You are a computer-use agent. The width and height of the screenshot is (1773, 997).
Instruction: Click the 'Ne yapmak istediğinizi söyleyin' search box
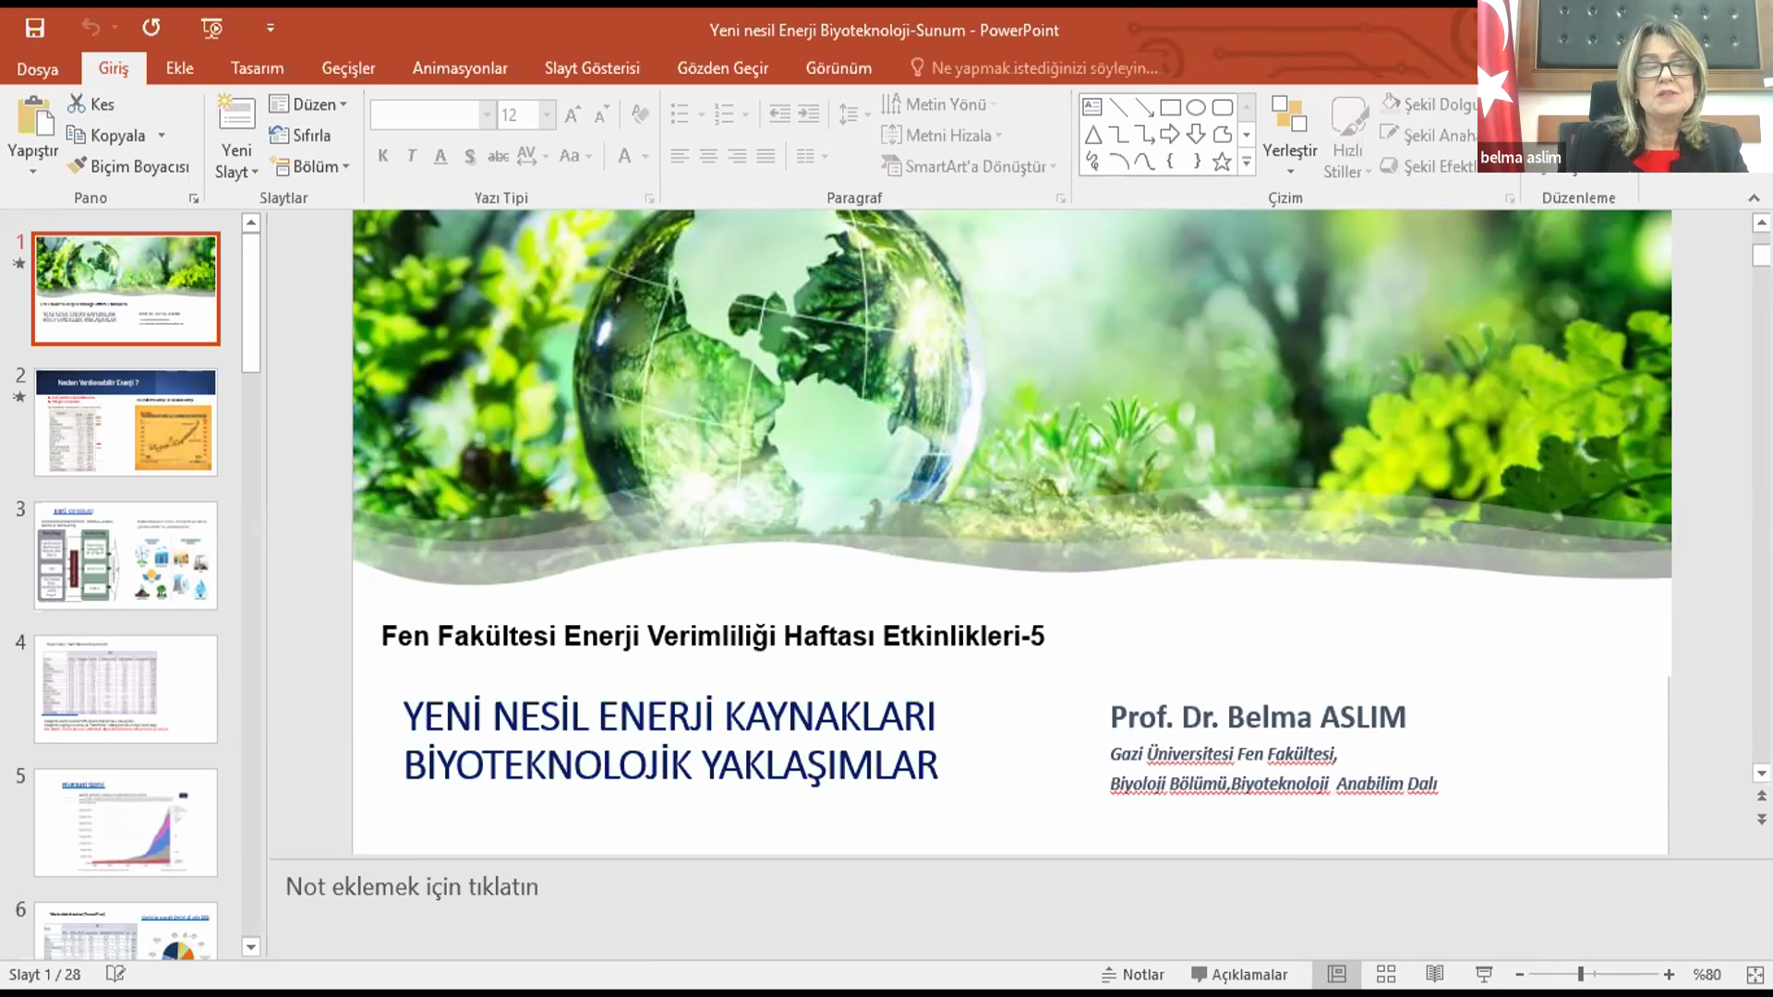point(1034,68)
